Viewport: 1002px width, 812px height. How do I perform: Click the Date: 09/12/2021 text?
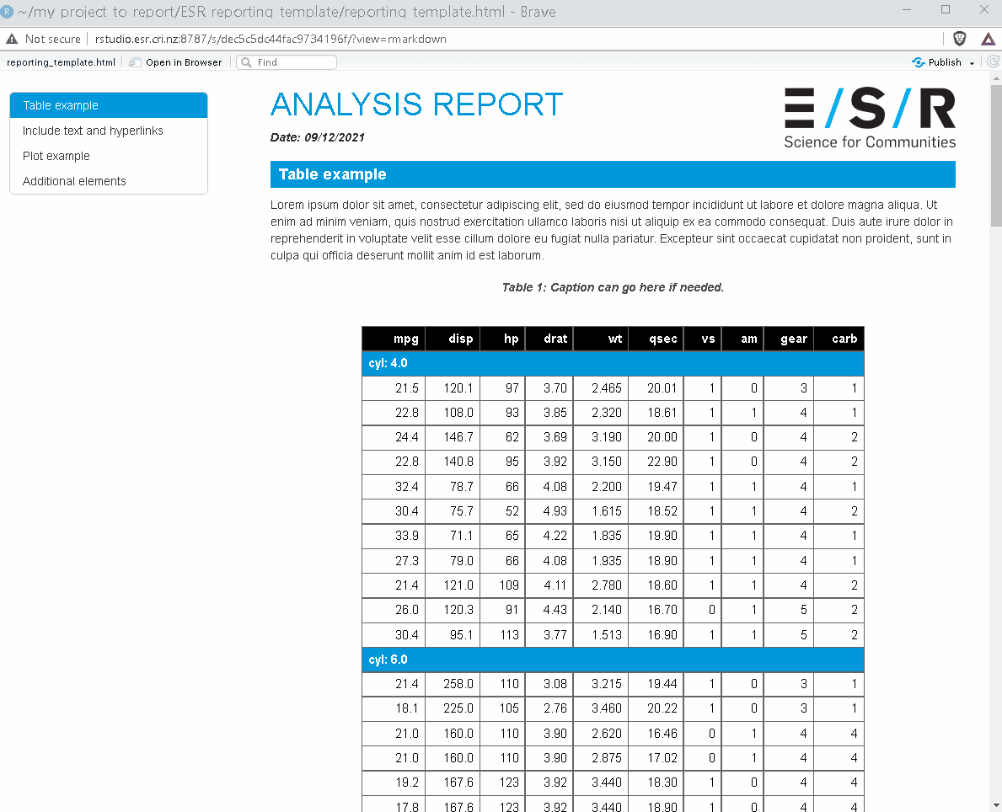click(317, 137)
